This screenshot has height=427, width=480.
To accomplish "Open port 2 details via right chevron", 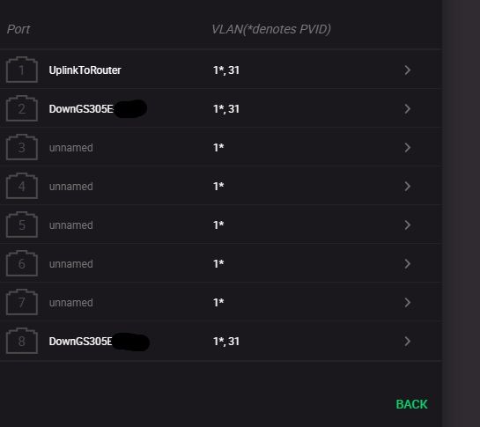I will pyautogui.click(x=407, y=108).
